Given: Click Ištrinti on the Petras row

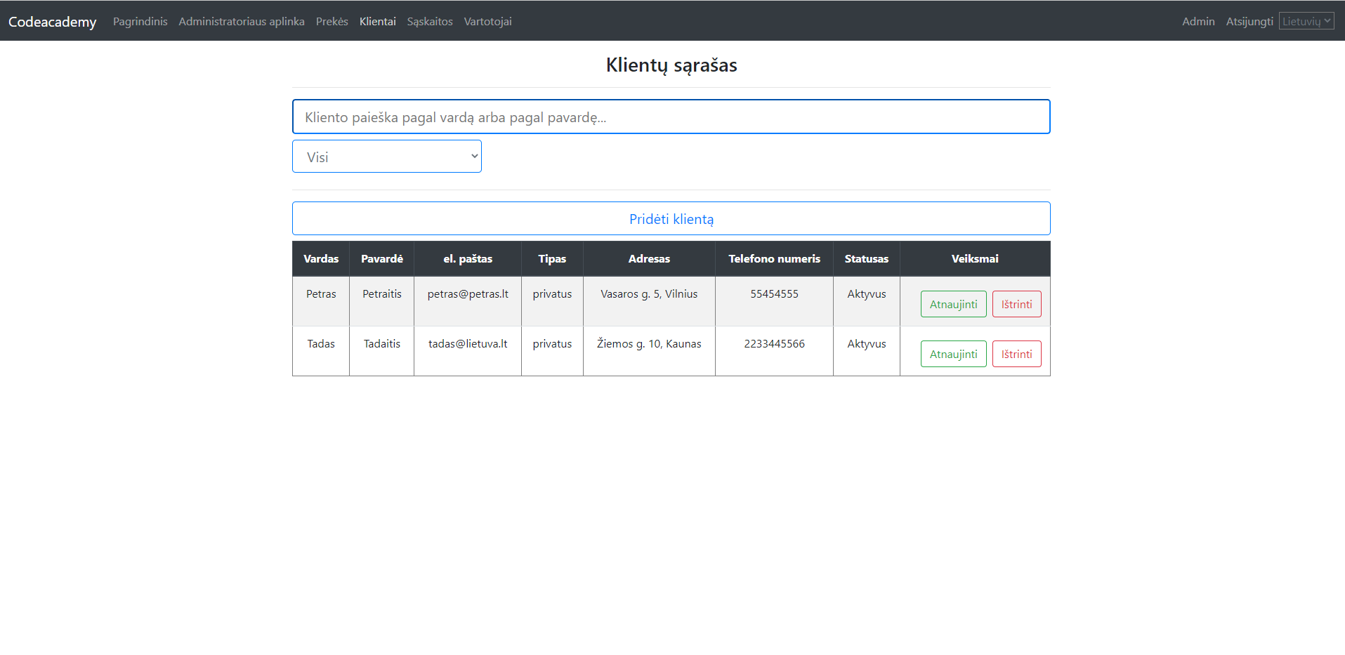Looking at the screenshot, I should [1016, 303].
